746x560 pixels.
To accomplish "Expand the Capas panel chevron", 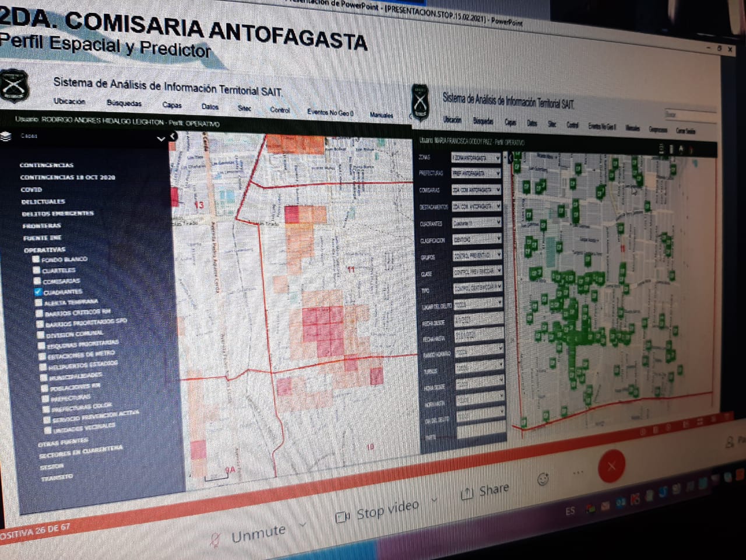I will click(x=161, y=138).
